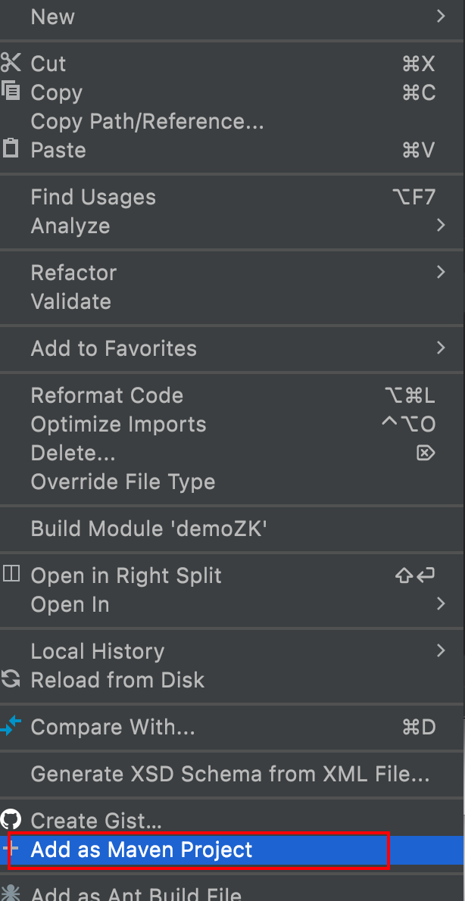Screen dimensions: 465x901
Task: Click Build Module 'demoZK'
Action: click(x=148, y=528)
